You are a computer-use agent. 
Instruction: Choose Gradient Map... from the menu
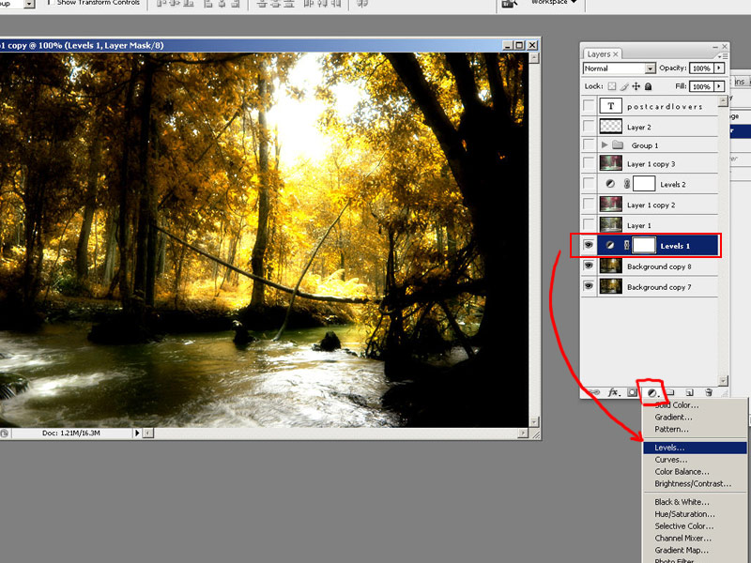[695, 550]
